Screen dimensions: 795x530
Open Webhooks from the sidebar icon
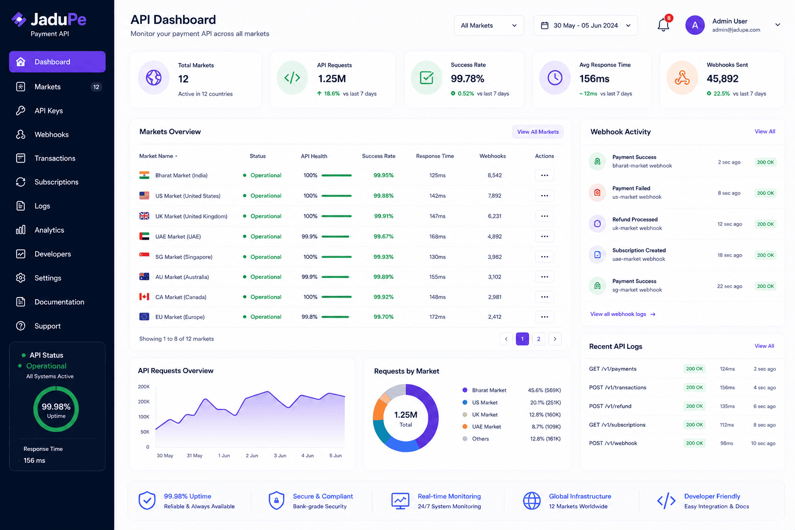[x=21, y=135]
